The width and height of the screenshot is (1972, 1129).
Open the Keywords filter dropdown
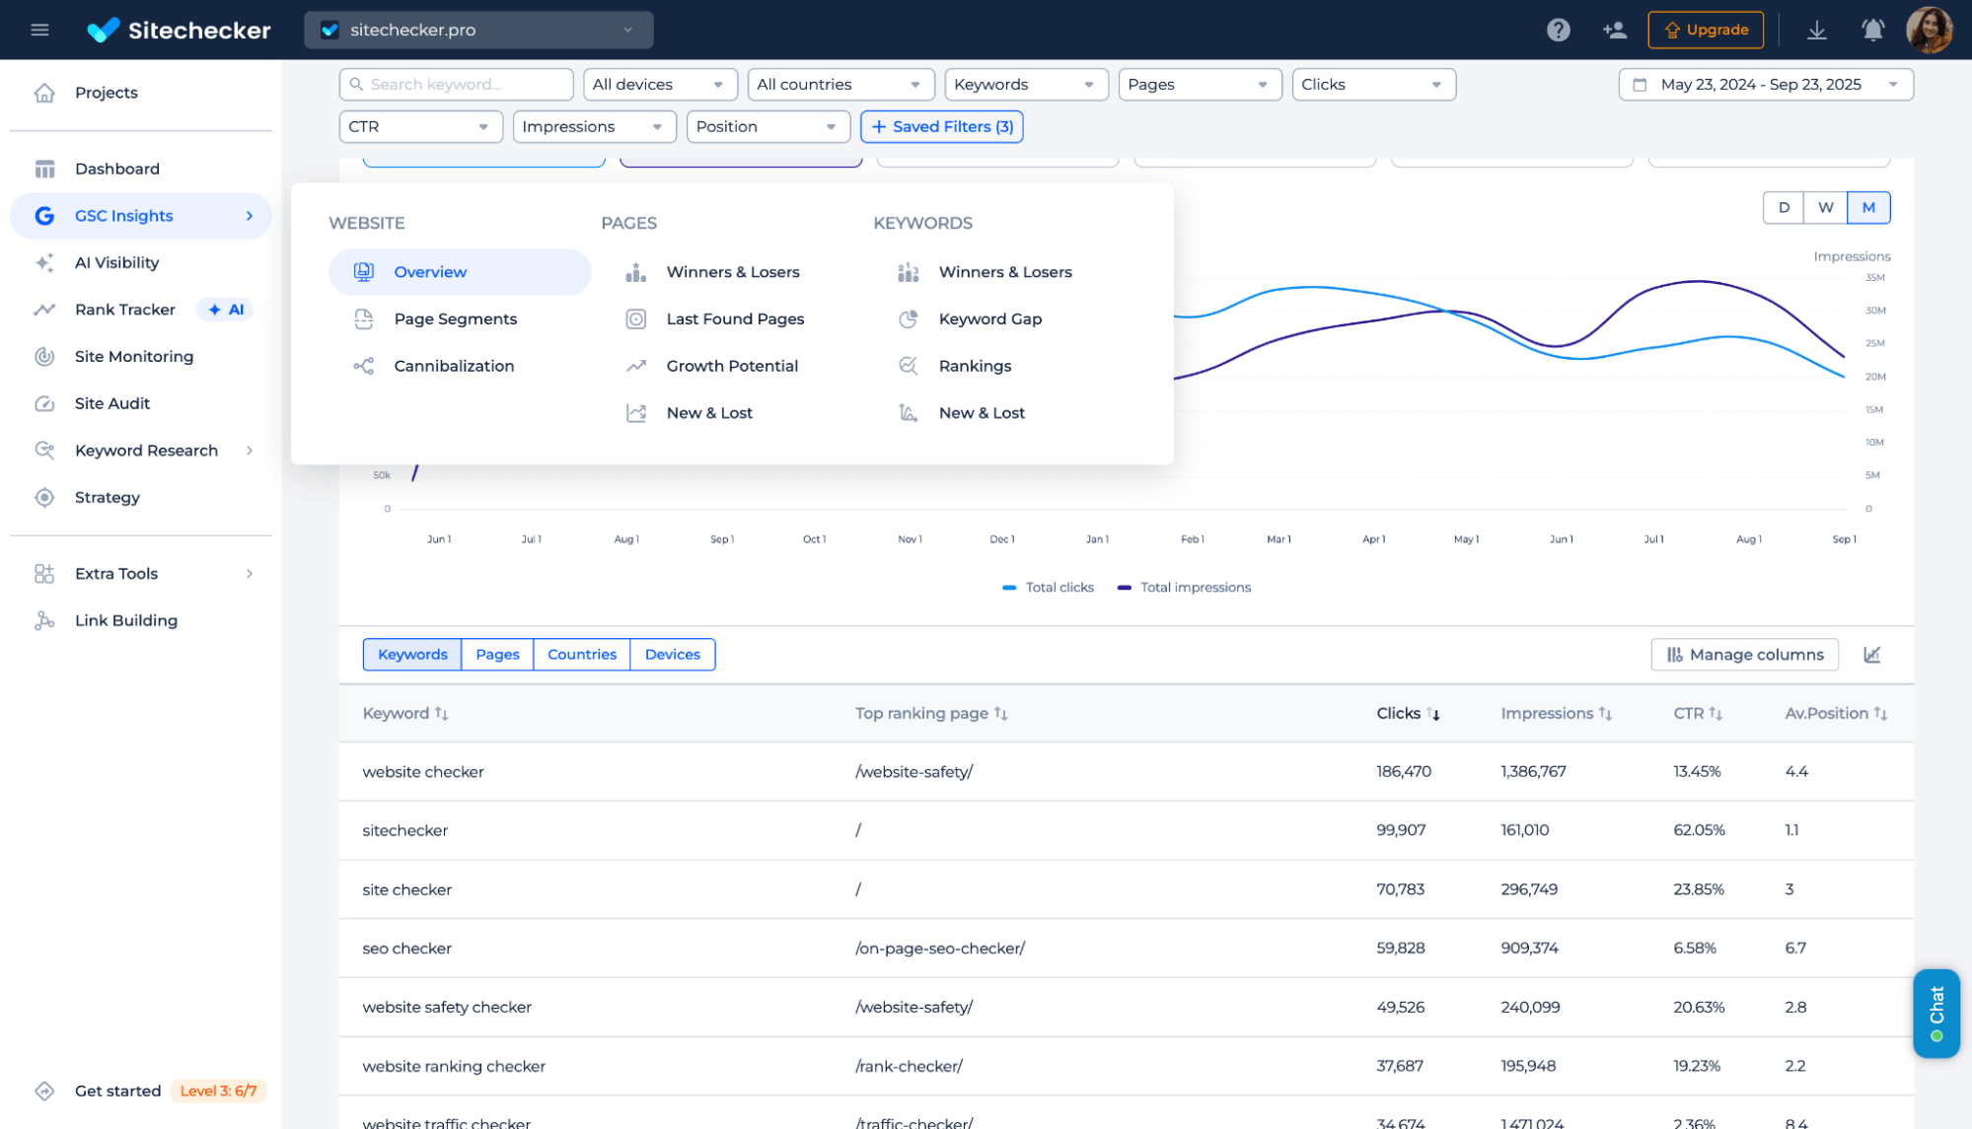coord(1026,85)
